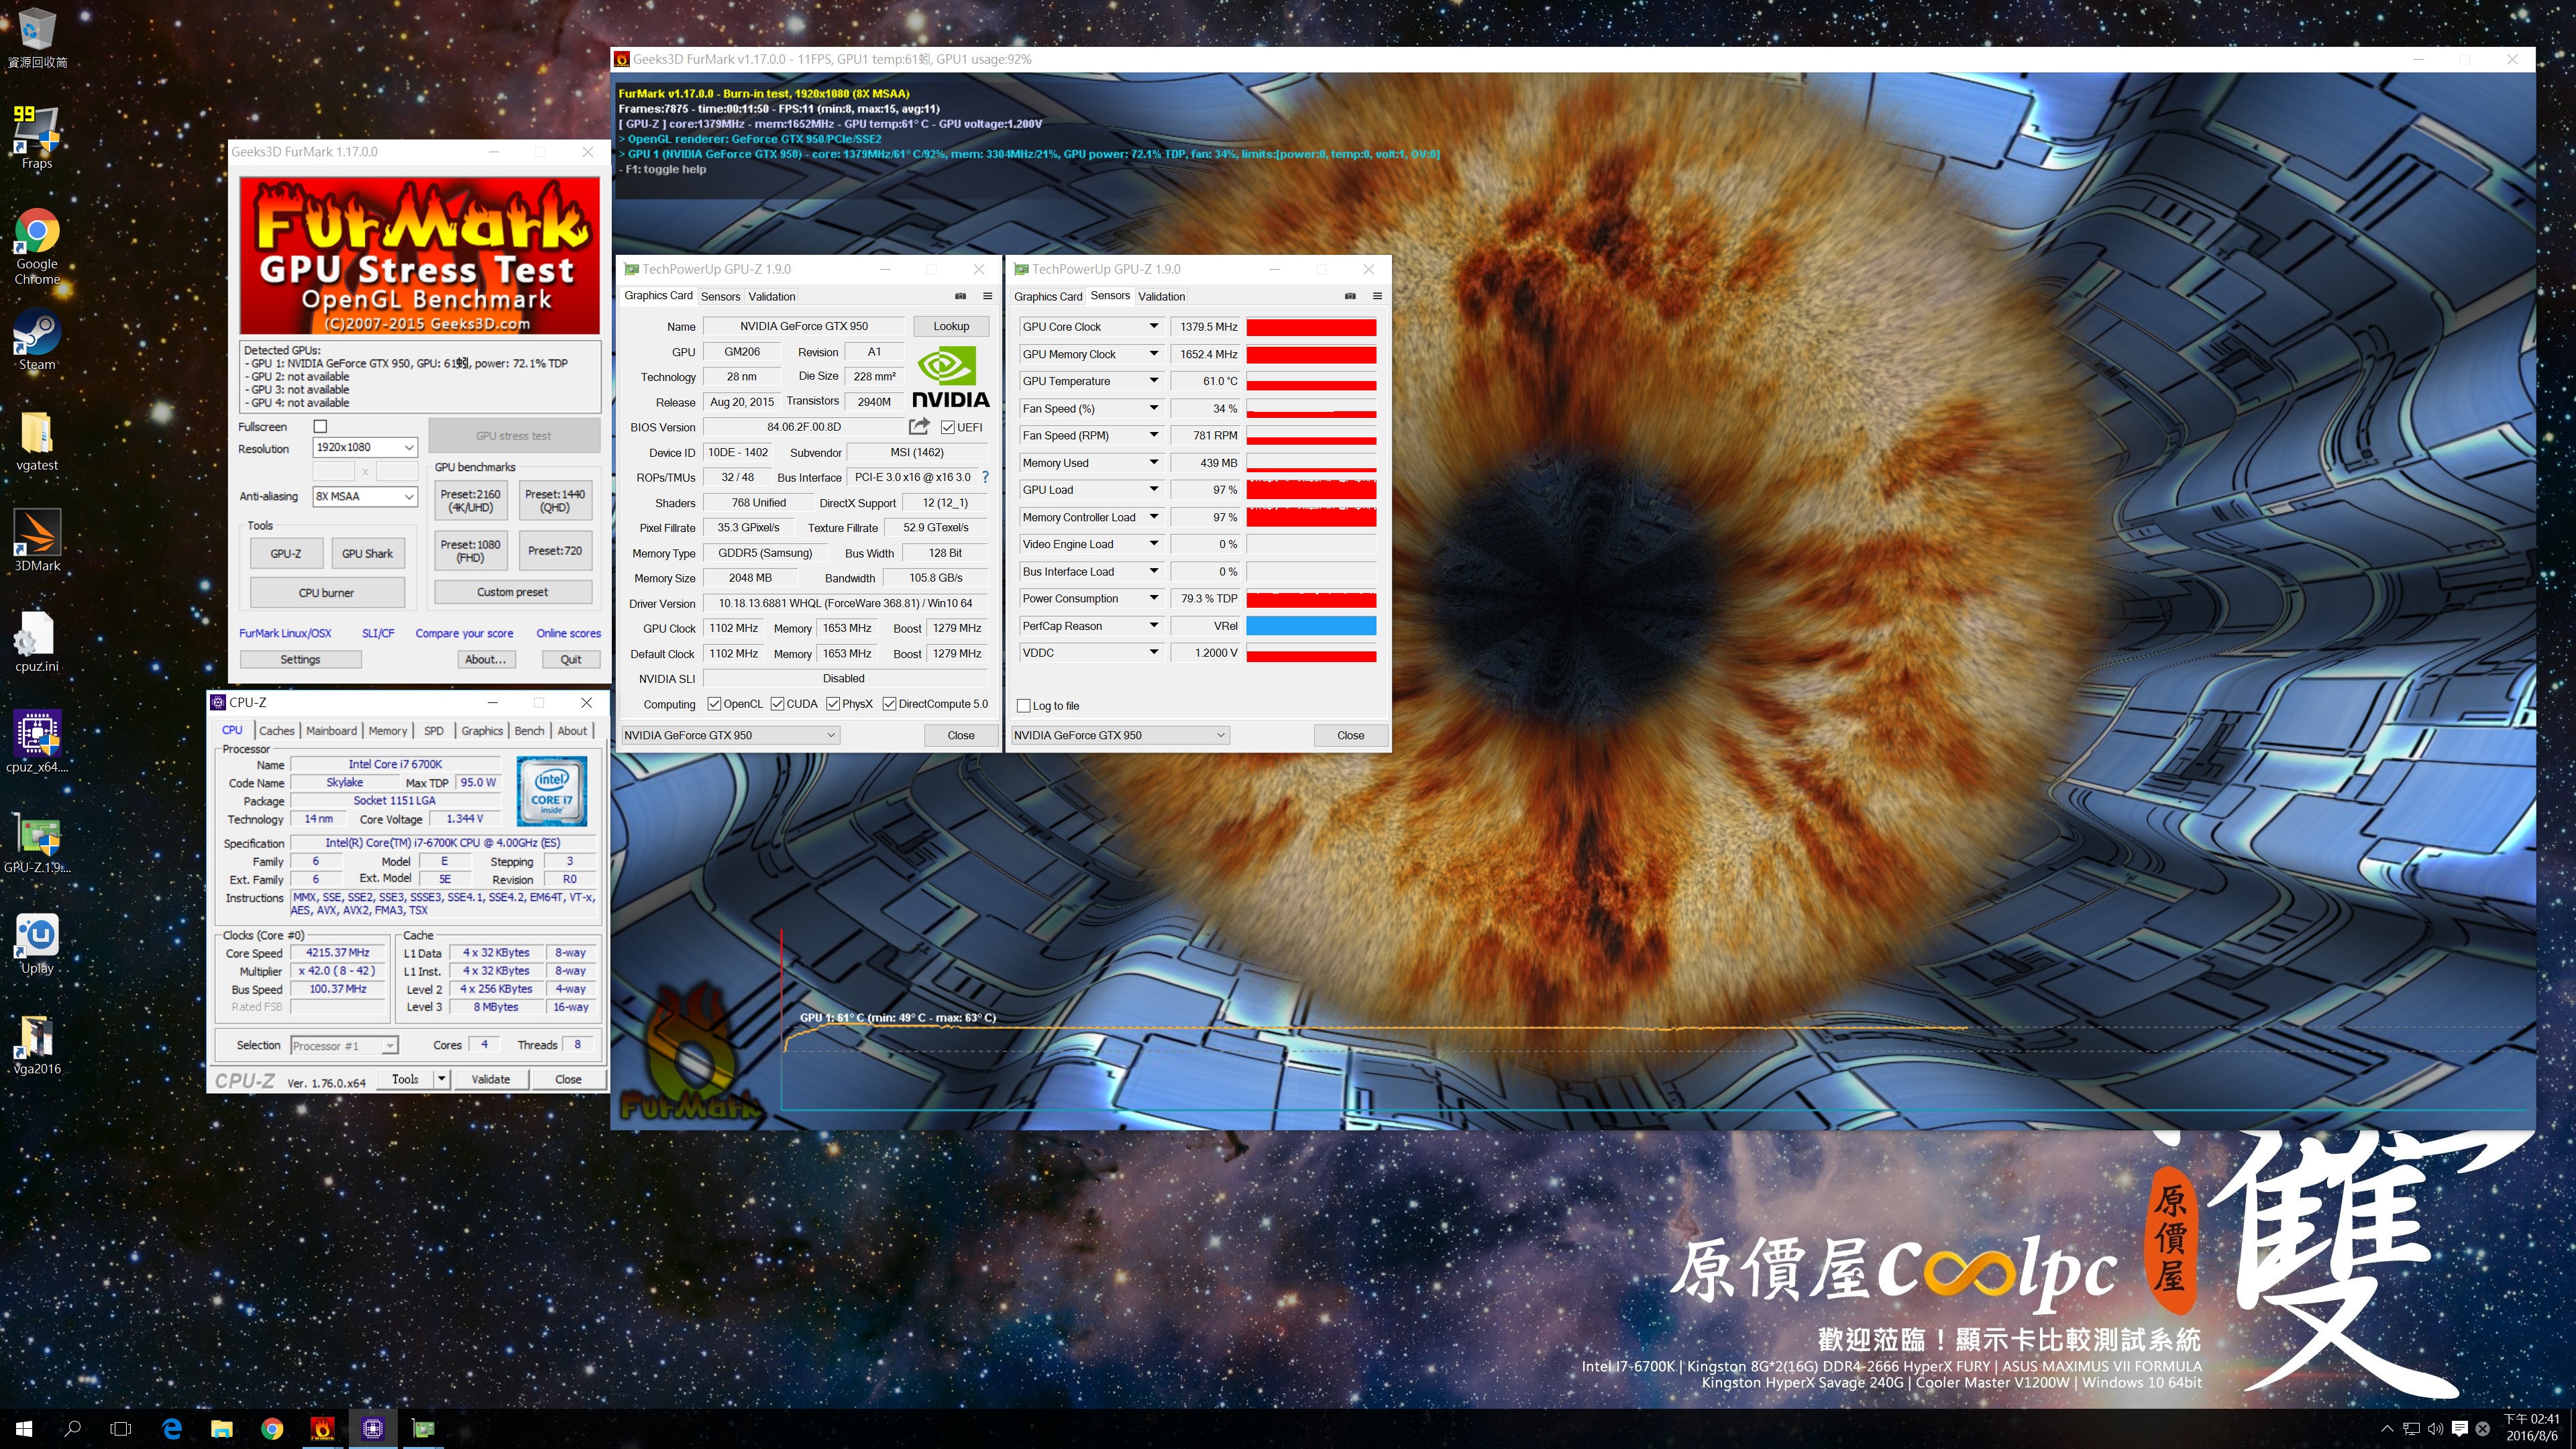Click the Custom preset button
The width and height of the screenshot is (2576, 1449).
point(512,592)
